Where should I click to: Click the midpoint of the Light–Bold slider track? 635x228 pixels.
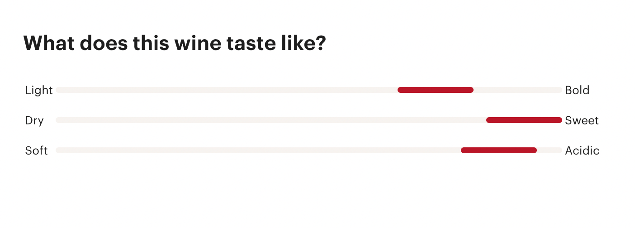click(309, 90)
